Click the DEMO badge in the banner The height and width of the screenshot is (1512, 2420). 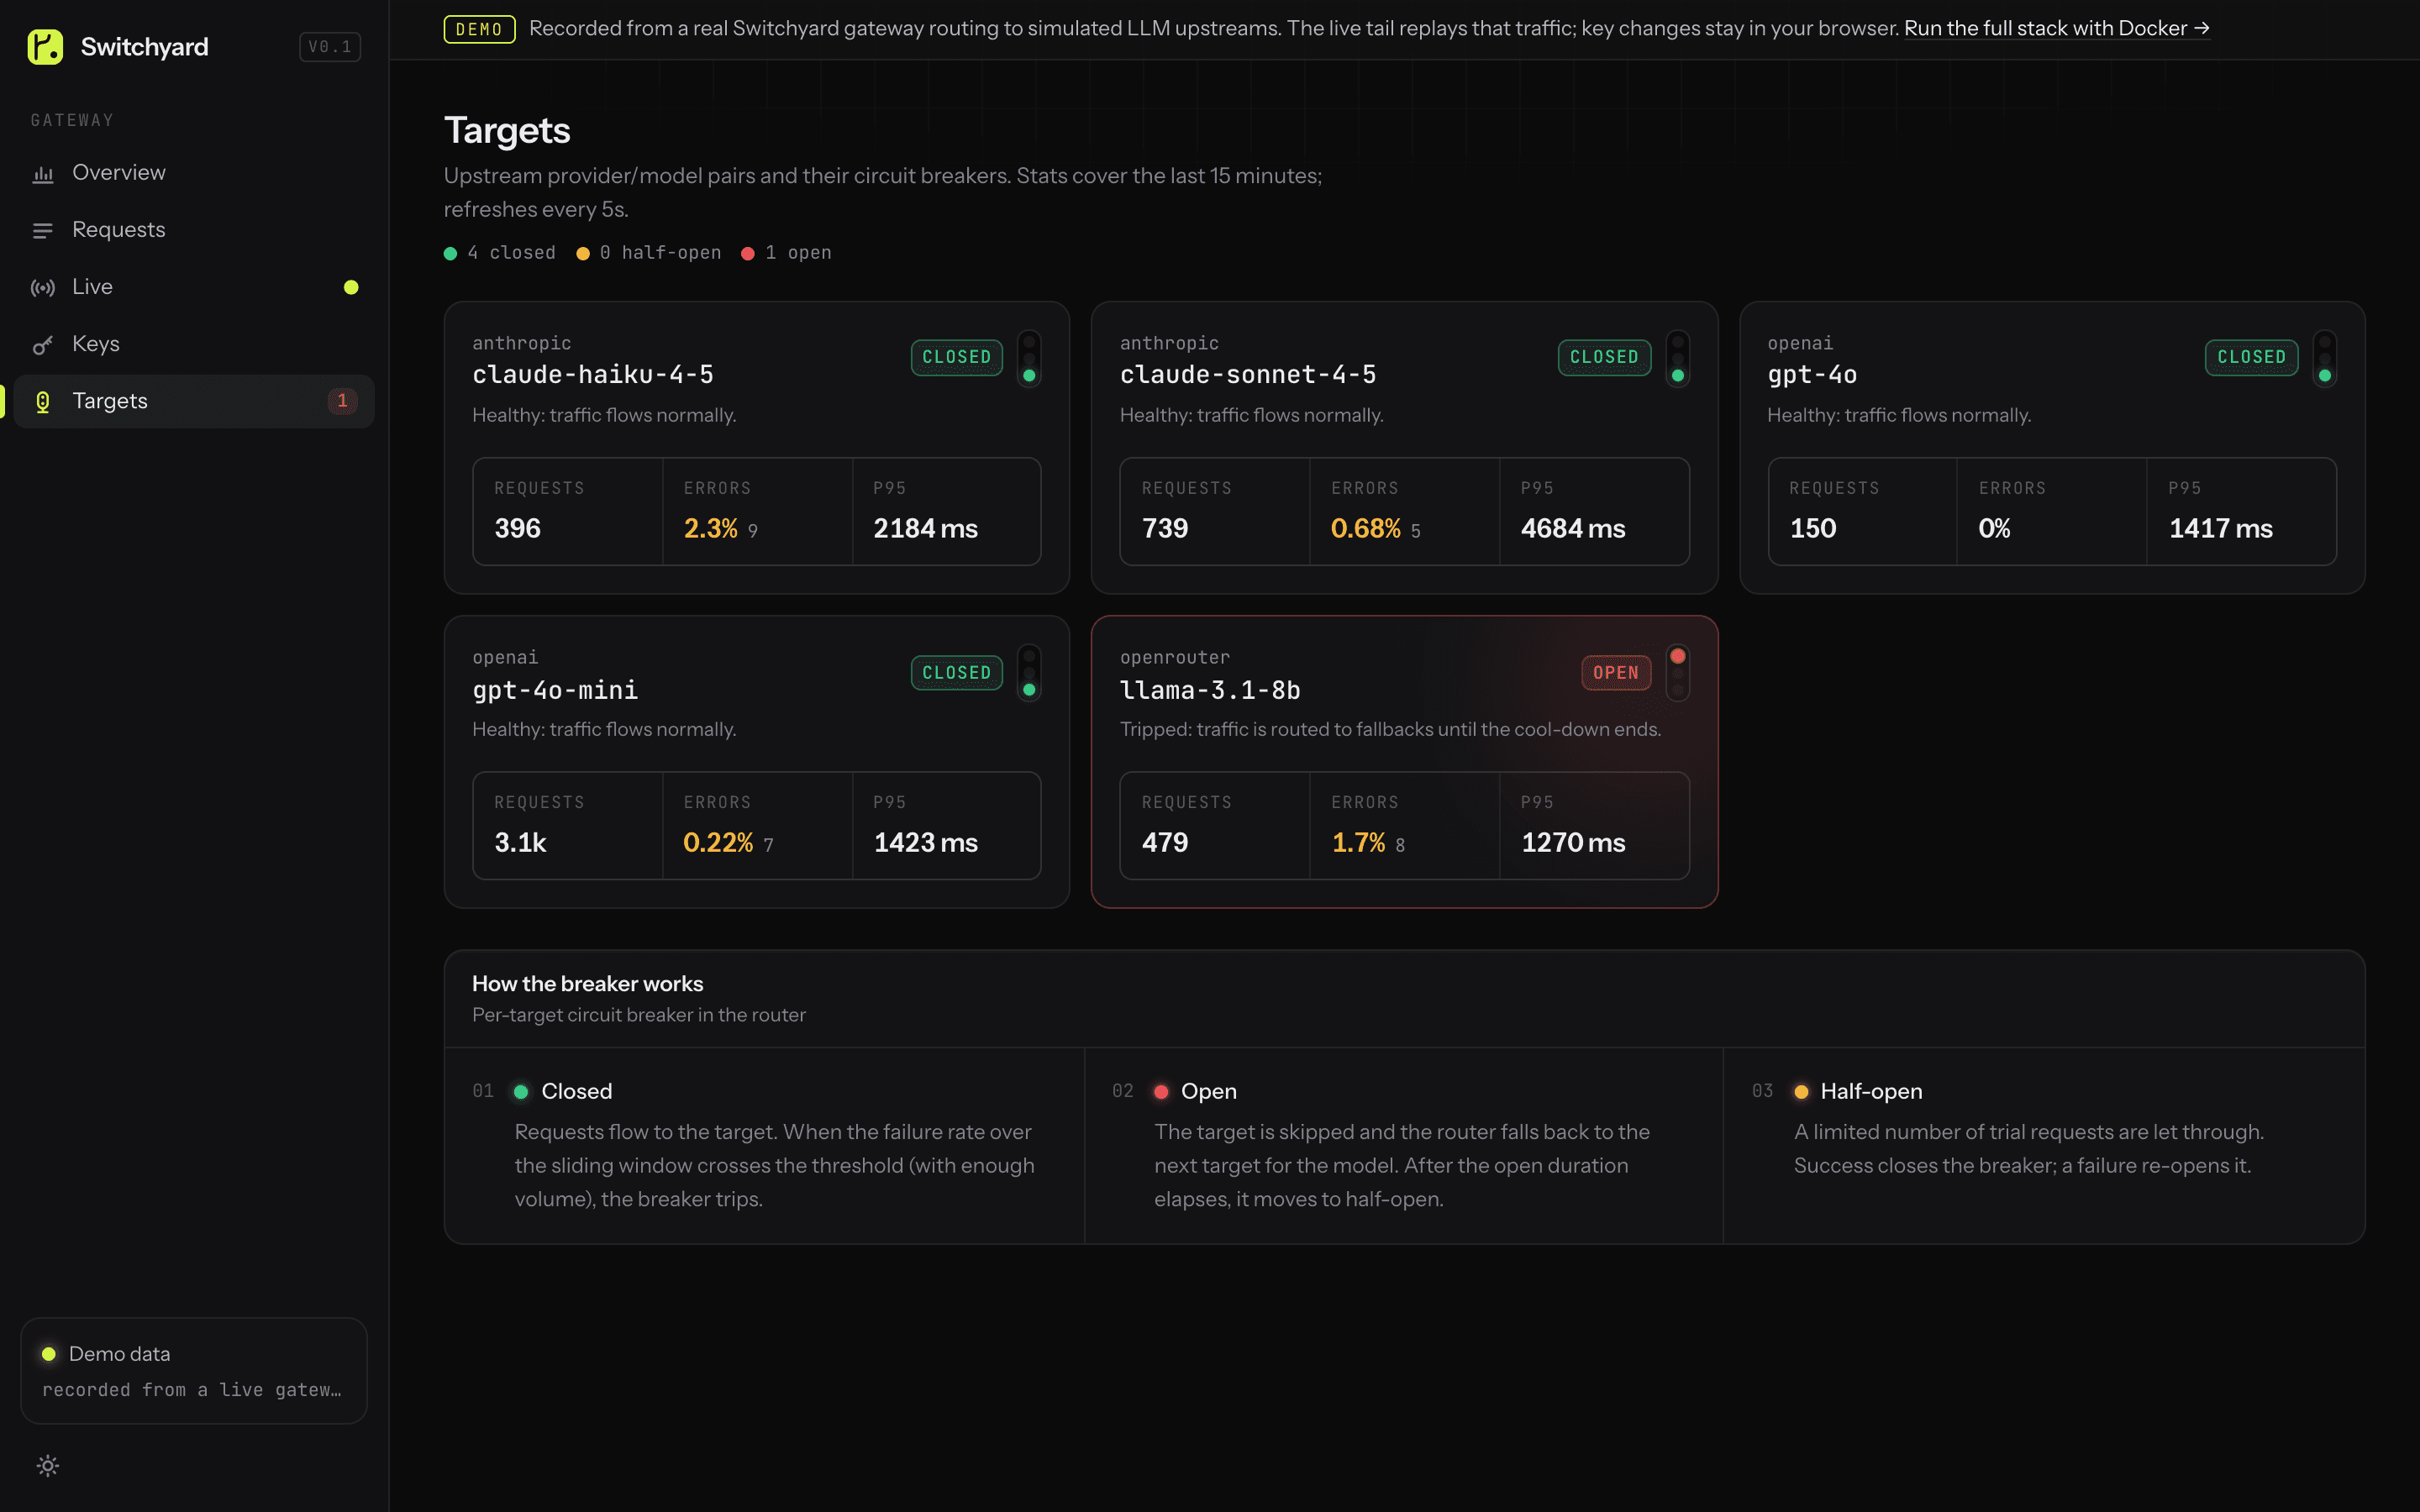[479, 29]
